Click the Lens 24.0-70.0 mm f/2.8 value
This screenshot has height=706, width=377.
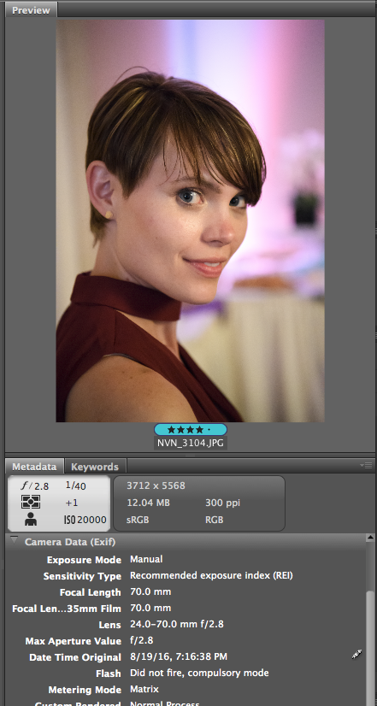pos(177,624)
